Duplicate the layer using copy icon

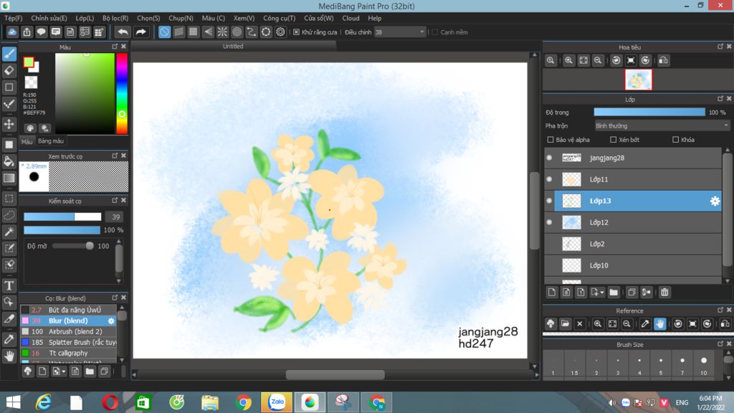631,293
